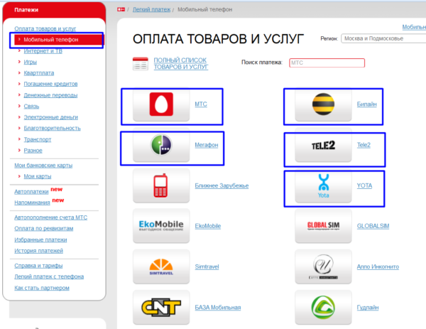Open ПОЛНЫЙ СПИСОК ТОВАРОВ И УСЛУГ link
The height and width of the screenshot is (329, 426).
point(181,65)
